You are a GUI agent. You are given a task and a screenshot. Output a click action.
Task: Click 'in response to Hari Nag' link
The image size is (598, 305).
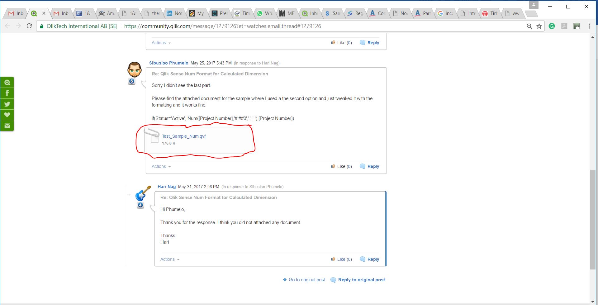coord(257,63)
